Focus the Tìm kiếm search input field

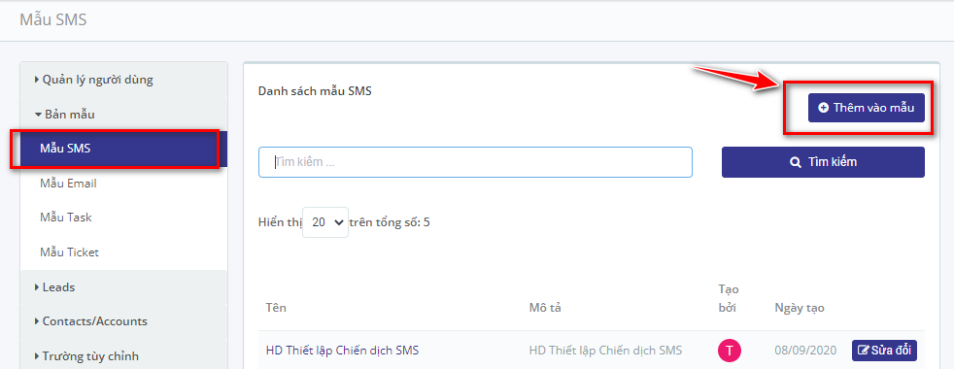point(475,162)
